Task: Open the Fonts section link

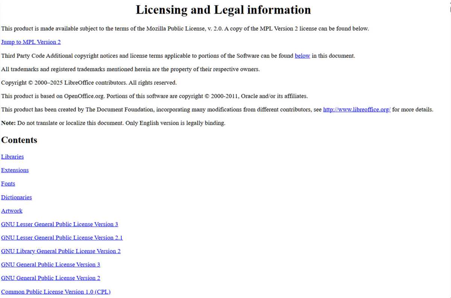Action: pos(8,184)
